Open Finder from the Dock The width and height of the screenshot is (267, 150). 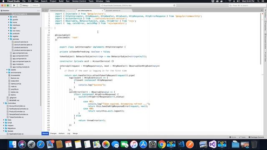pyautogui.click(x=13, y=145)
